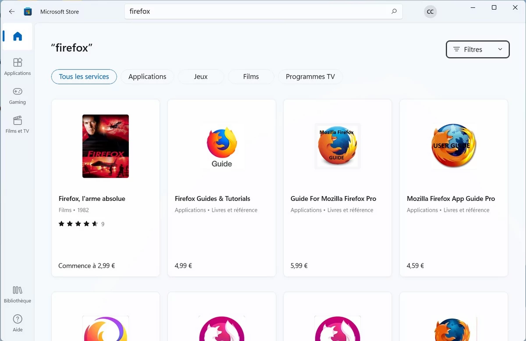Open Guide For Mozilla Firefox Pro title

(334, 199)
